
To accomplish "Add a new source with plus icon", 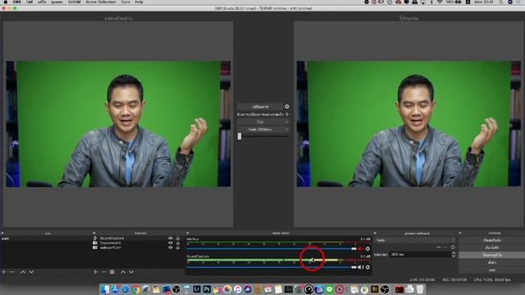I will click(95, 272).
